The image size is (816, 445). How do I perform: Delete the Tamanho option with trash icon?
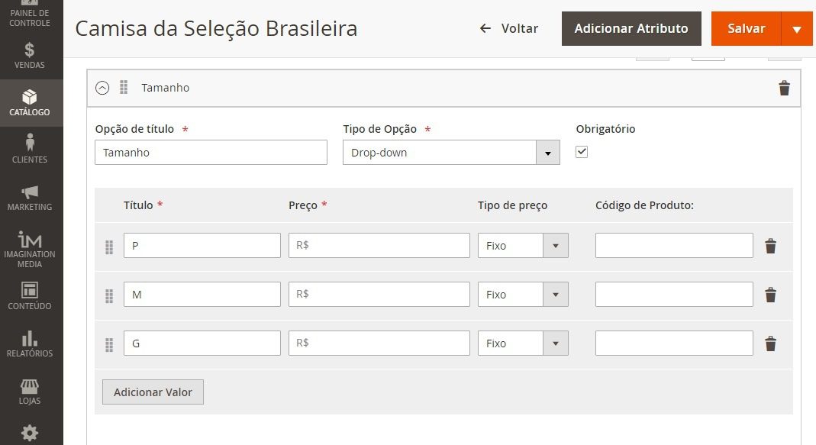(x=784, y=88)
